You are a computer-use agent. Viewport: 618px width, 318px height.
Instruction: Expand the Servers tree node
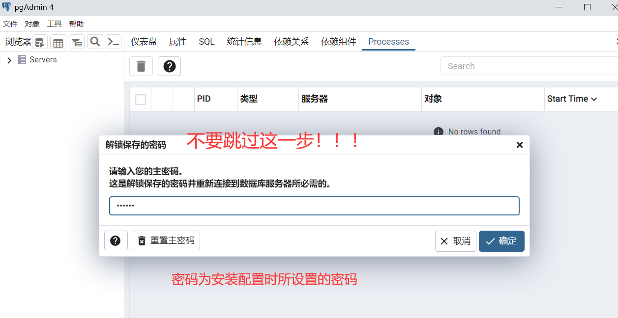point(9,60)
